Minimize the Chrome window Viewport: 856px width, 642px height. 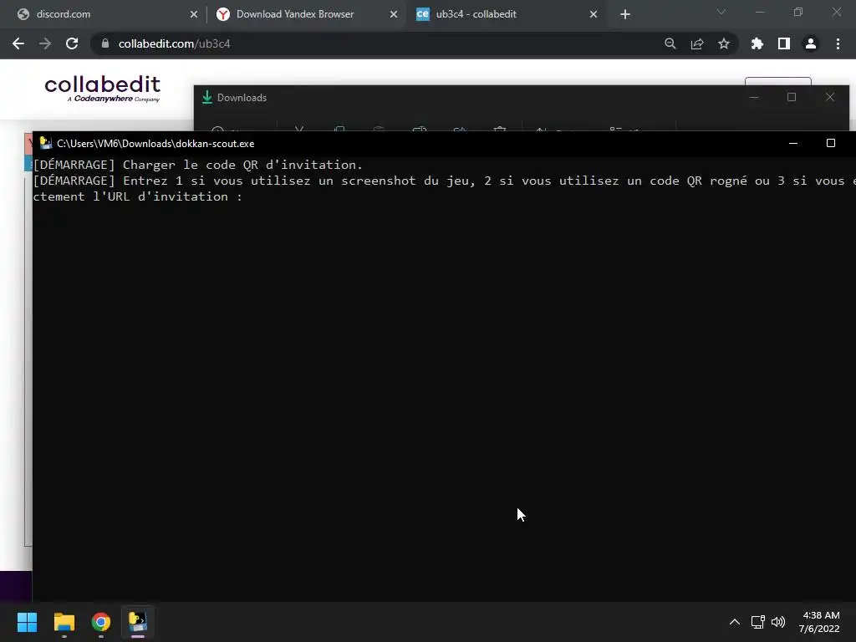(760, 12)
